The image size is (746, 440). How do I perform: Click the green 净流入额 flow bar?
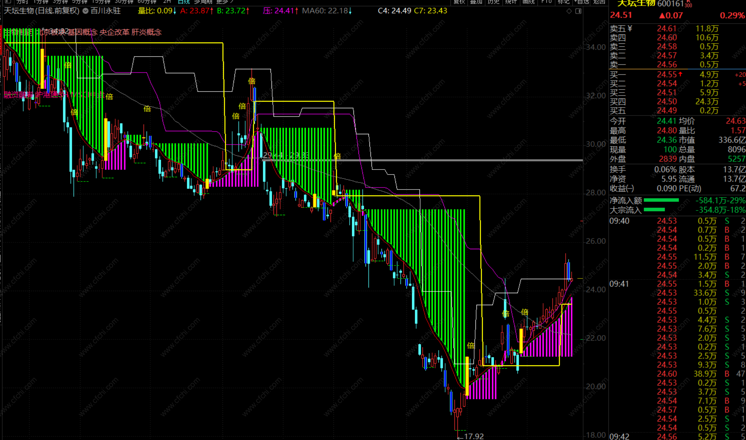[661, 200]
